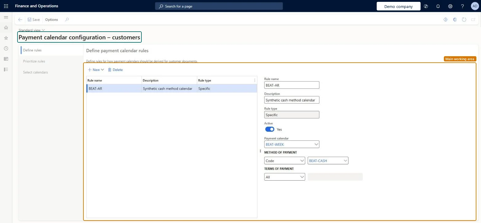The height and width of the screenshot is (223, 481).
Task: Switch to Select calendars tab
Action: (35, 72)
